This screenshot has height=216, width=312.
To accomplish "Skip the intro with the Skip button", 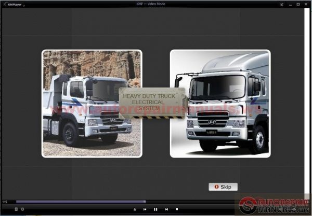I will click(x=223, y=186).
